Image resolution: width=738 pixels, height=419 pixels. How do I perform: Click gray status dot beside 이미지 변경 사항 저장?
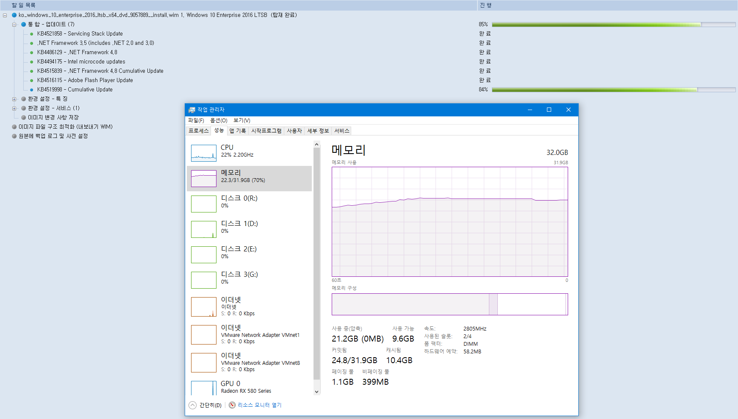(24, 118)
